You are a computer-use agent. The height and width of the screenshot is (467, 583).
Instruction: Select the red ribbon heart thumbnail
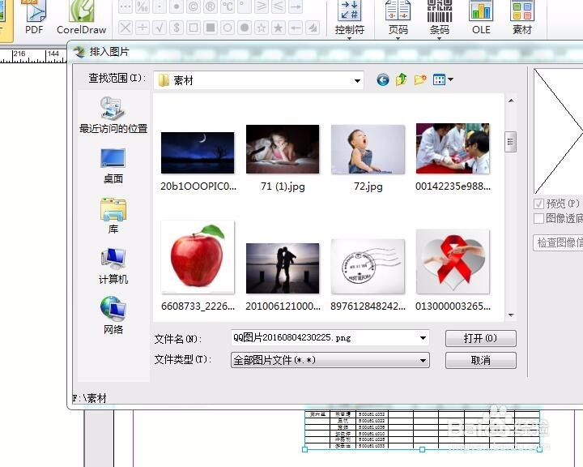click(x=453, y=262)
